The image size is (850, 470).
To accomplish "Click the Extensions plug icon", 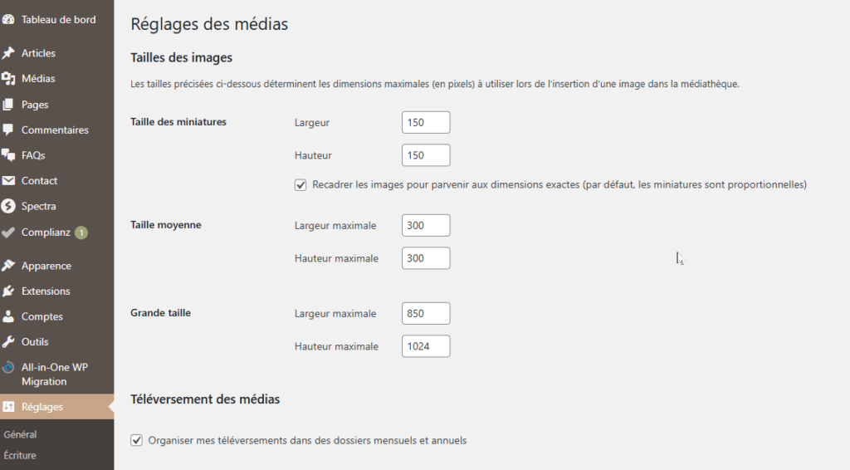I will [x=8, y=291].
